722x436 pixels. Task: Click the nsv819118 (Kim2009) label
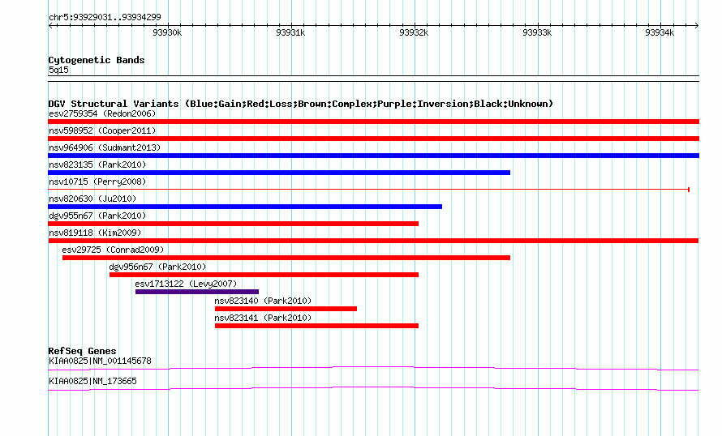(95, 233)
